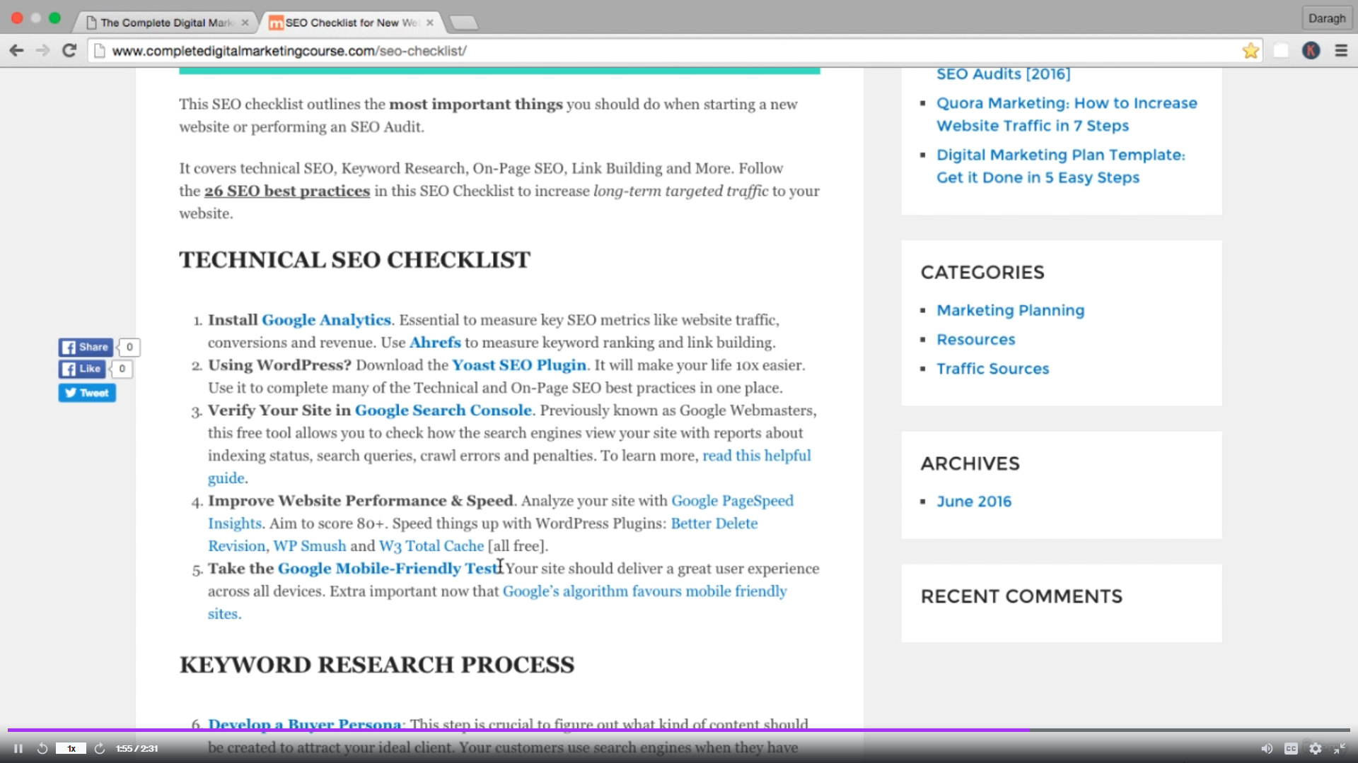Open the 1x playback speed menu
1358x763 pixels.
click(x=71, y=748)
